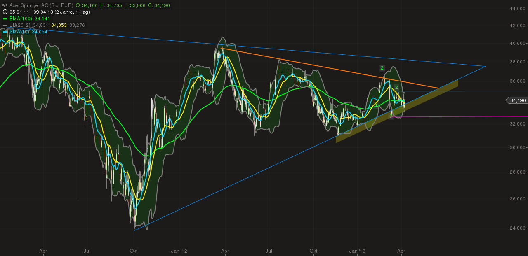Click the clock icon next to date range
The image size is (528, 256).
coord(5,12)
